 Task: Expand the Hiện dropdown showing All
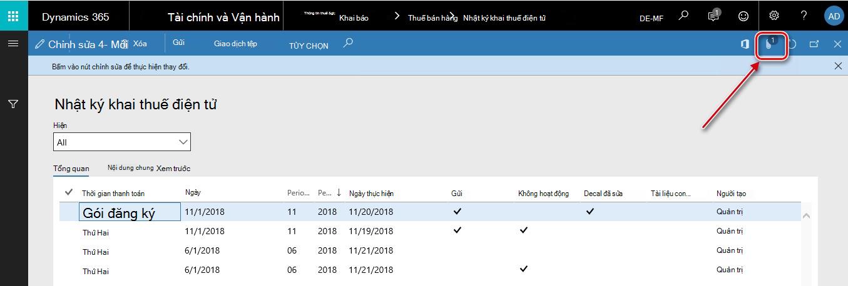[122, 142]
